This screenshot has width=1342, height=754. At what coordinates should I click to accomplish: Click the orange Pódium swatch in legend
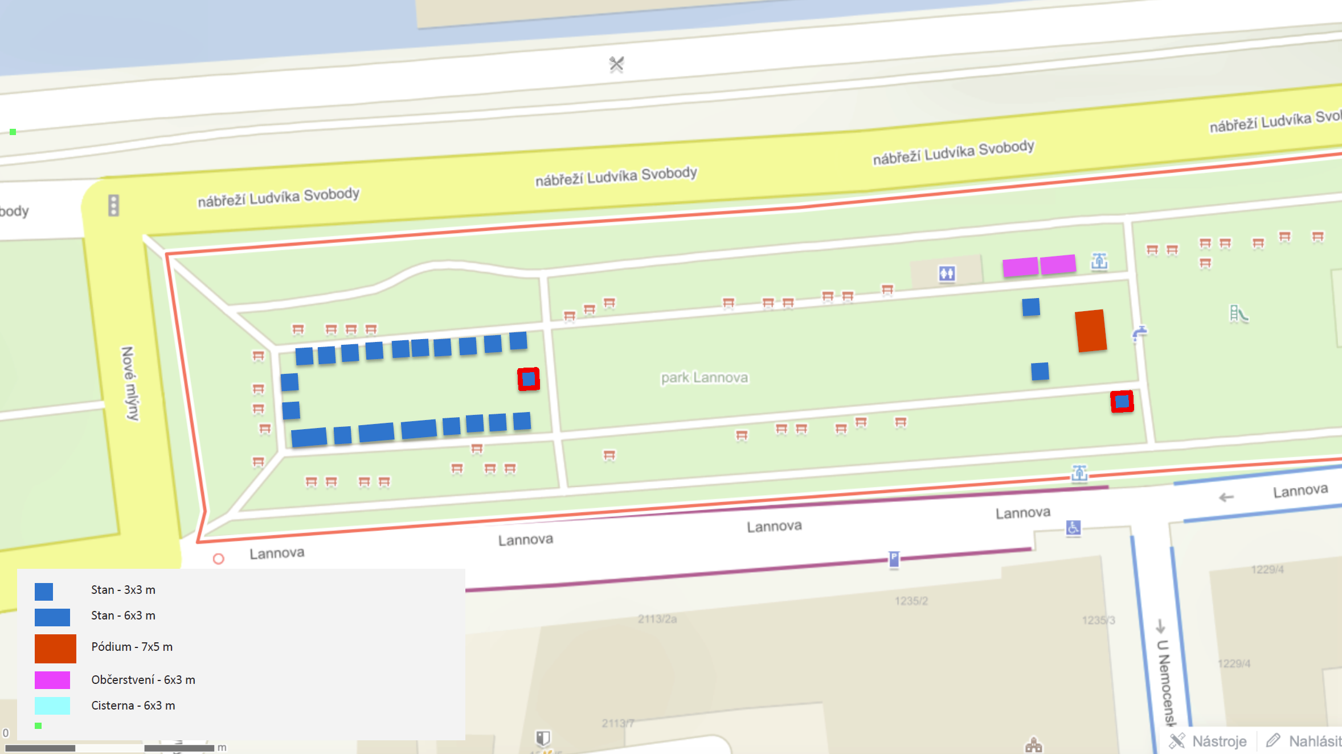pos(55,649)
